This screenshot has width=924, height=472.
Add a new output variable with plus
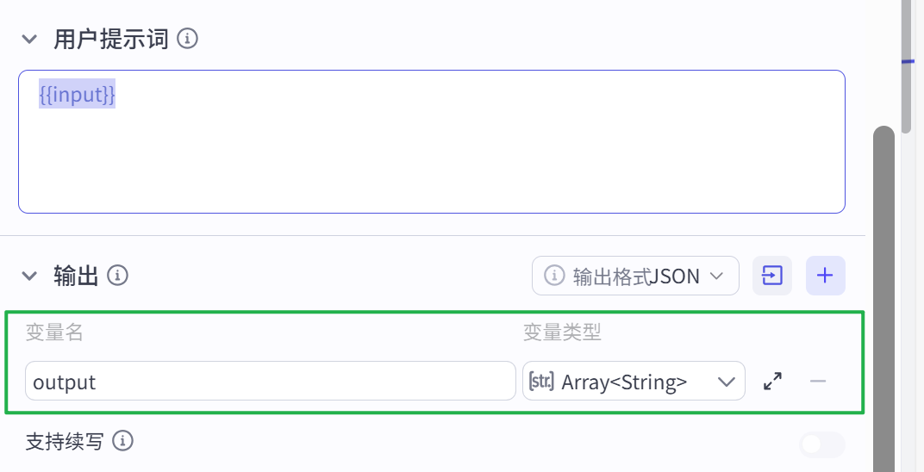[826, 276]
